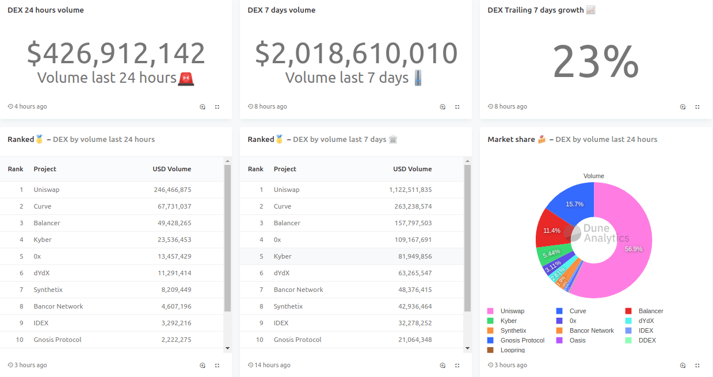713x377 pixels.
Task: Open the 'DEX 7 days volume' title link
Action: tap(281, 10)
